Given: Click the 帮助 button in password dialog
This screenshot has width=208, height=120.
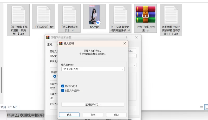Looking at the screenshot, I should [116, 115].
